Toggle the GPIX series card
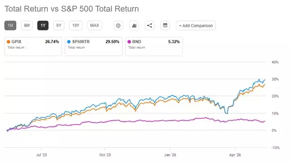Image resolution: width=290 pixels, height=164 pixels. [33, 46]
